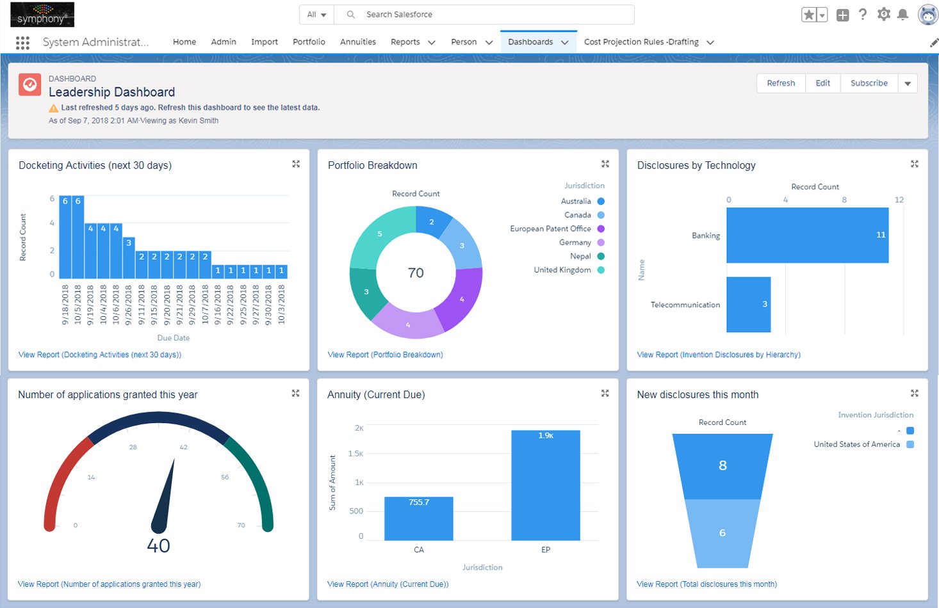This screenshot has height=608, width=939.
Task: Open the App Launcher grid icon
Action: (22, 42)
